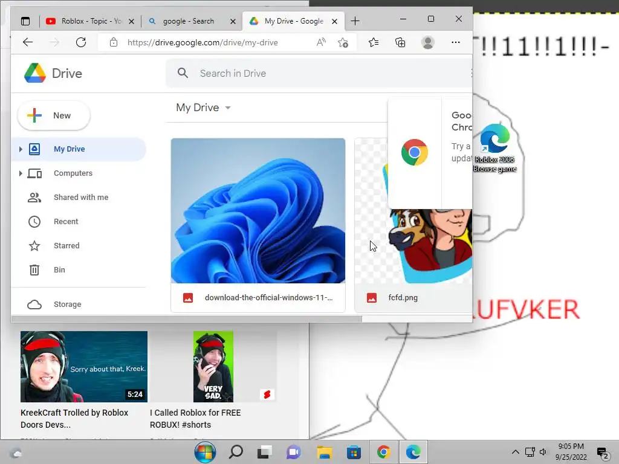
Task: Click the drive.google.com address bar
Action: click(203, 42)
